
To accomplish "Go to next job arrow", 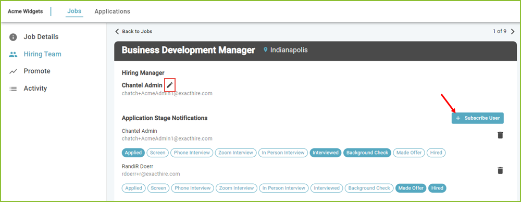I will [x=513, y=32].
